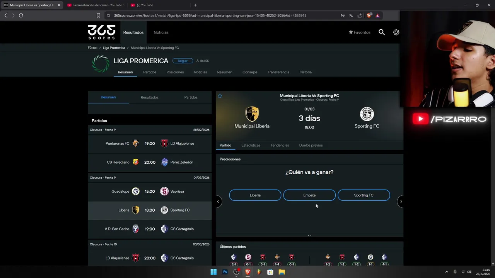Click the 4-1 last match result
The height and width of the screenshot is (278, 495).
(384, 264)
